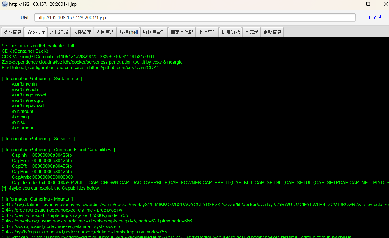Click the /usr/bin/newgrp entry
Viewport: 389px width, 238px height.
27,100
